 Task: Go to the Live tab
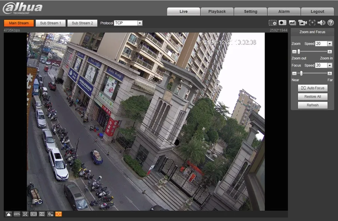pyautogui.click(x=184, y=11)
